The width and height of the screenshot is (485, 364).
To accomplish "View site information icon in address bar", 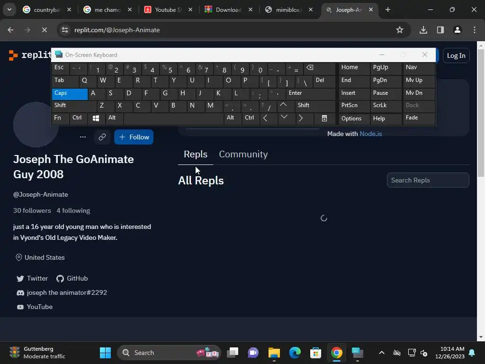I will tap(65, 30).
